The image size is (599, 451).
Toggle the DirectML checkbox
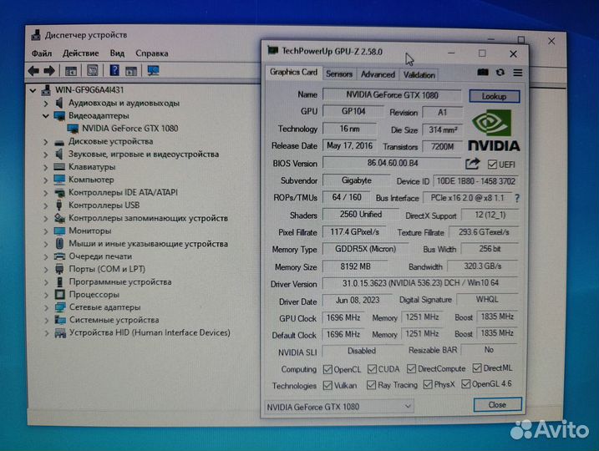[477, 367]
